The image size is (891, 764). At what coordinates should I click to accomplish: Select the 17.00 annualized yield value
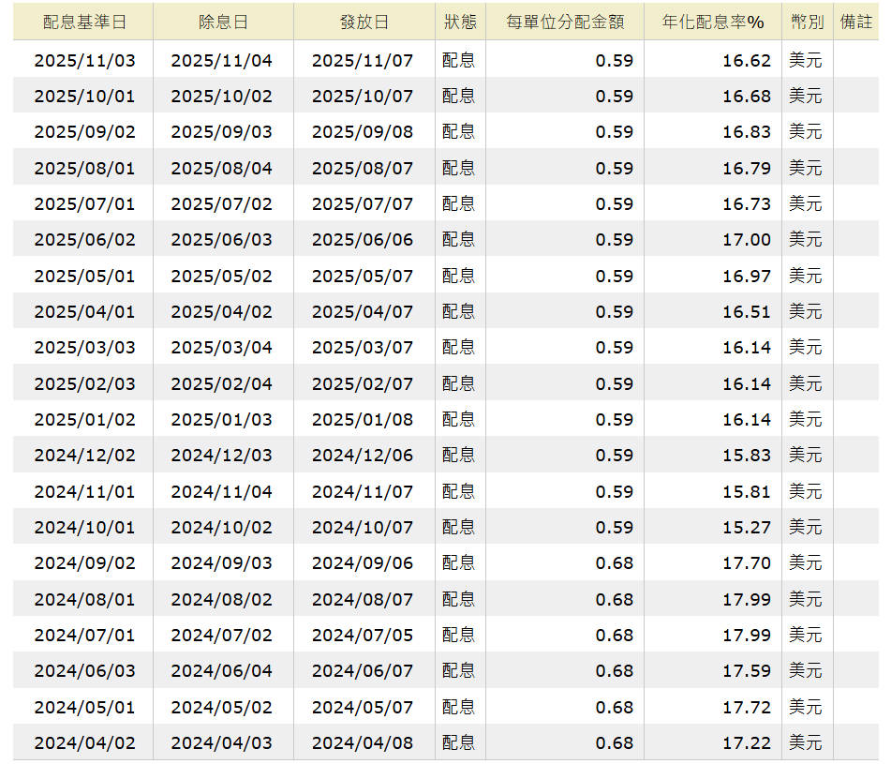[746, 240]
